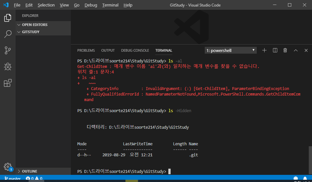Open the Explorer view in activity bar
The height and width of the screenshot is (182, 312).
pyautogui.click(x=7, y=18)
